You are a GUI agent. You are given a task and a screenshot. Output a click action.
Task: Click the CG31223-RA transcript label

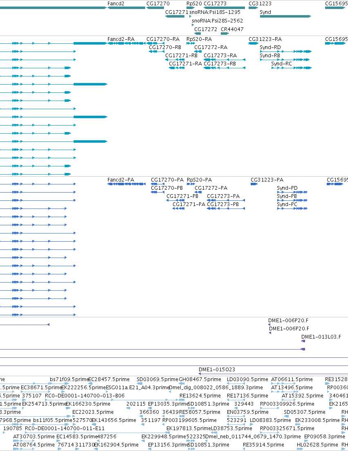click(x=265, y=39)
